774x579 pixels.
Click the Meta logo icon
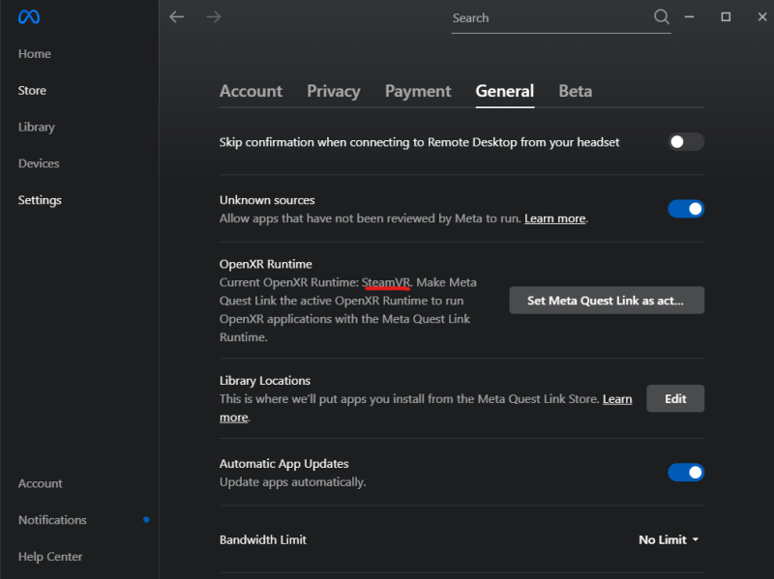coord(29,17)
